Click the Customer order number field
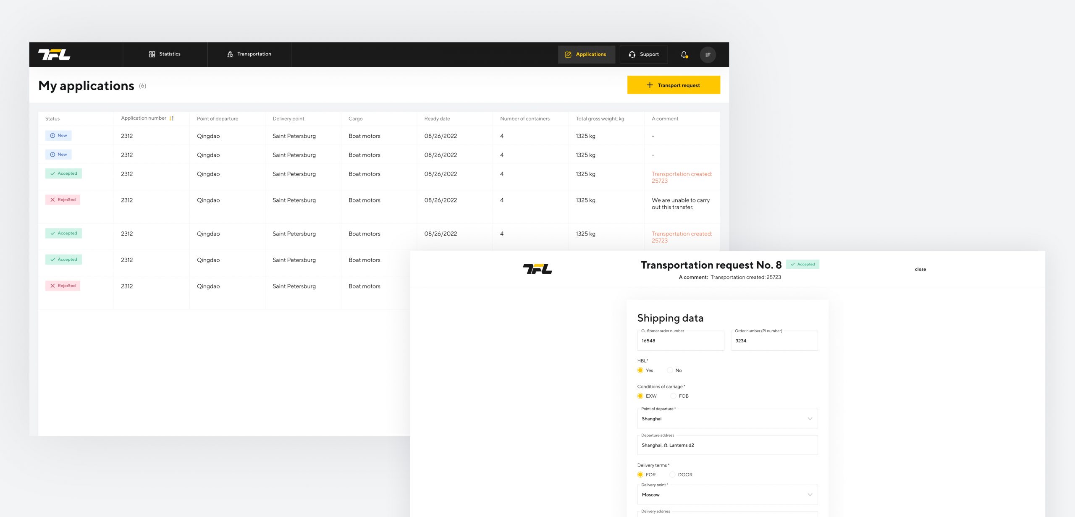 point(680,341)
